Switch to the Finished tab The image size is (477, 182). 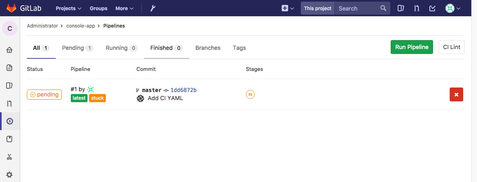(166, 48)
